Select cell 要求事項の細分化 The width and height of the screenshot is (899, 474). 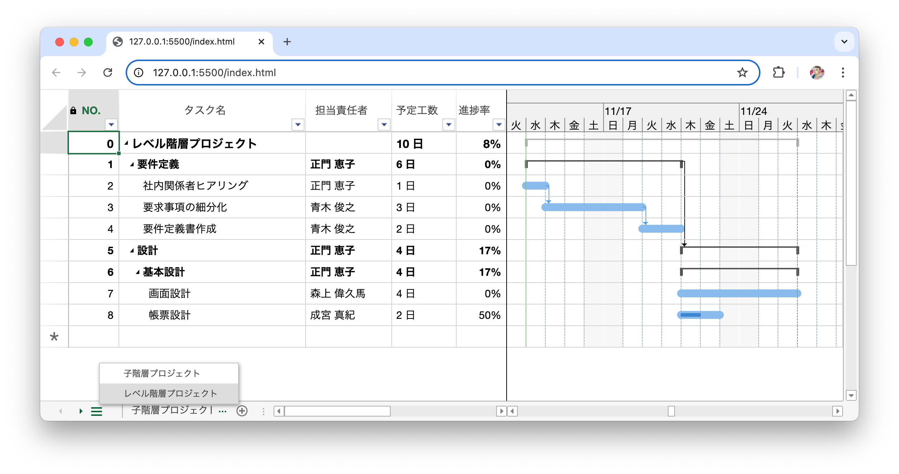[x=212, y=207]
